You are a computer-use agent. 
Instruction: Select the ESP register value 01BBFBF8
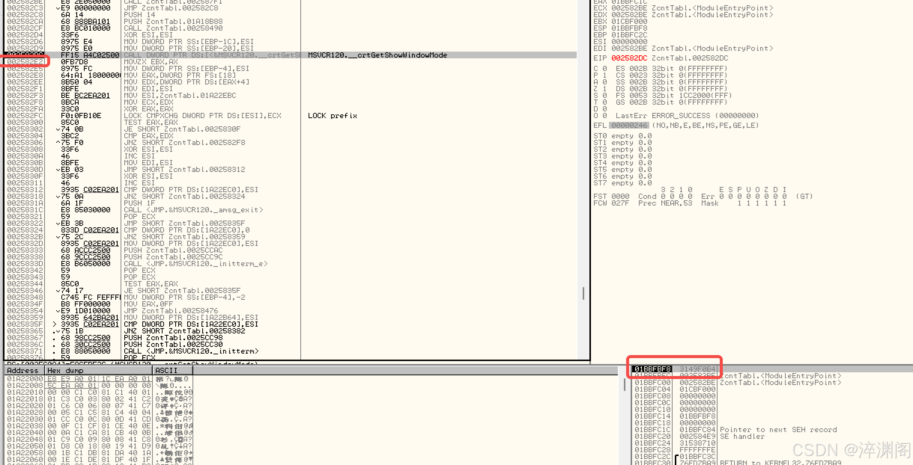[x=629, y=28]
